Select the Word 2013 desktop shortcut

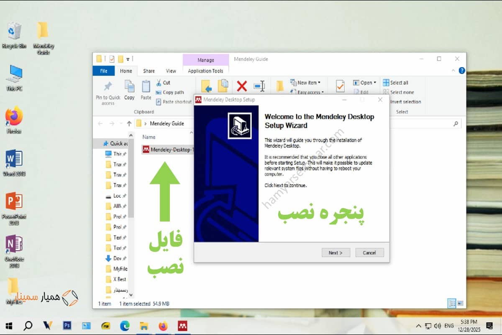point(14,163)
